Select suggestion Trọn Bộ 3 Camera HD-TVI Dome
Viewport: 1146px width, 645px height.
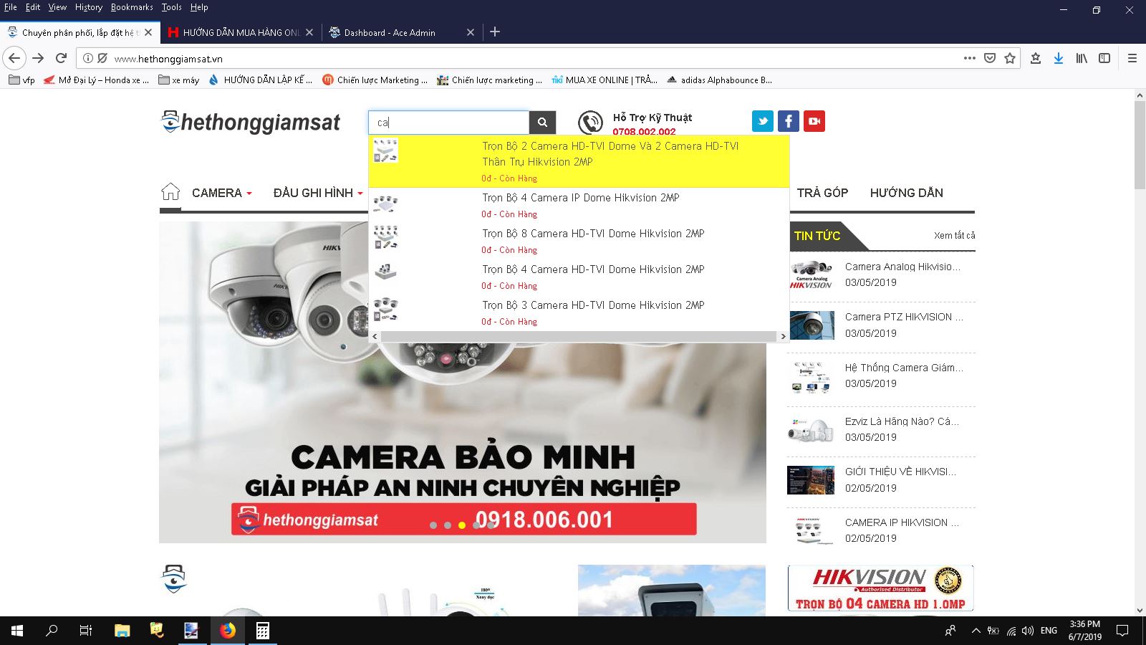[x=579, y=312]
